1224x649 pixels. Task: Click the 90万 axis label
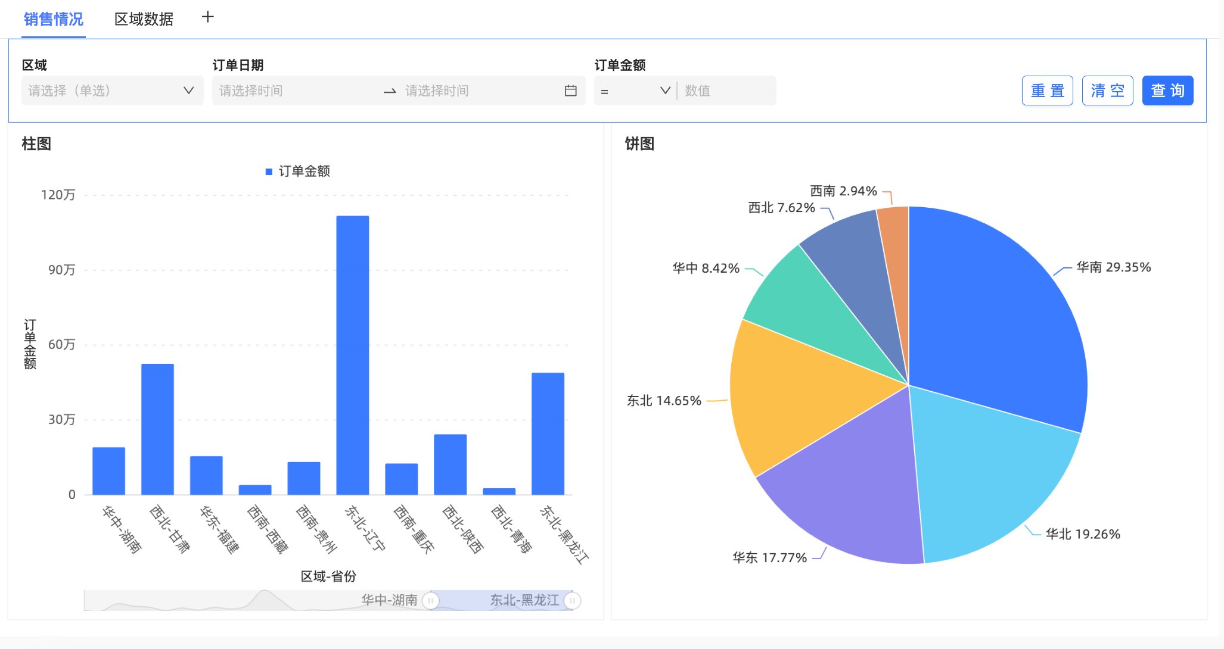tap(61, 270)
